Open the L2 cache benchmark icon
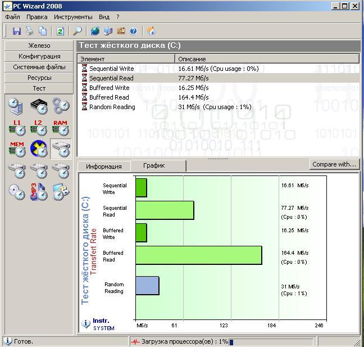Viewport: 364px width, 347px height. (x=38, y=127)
